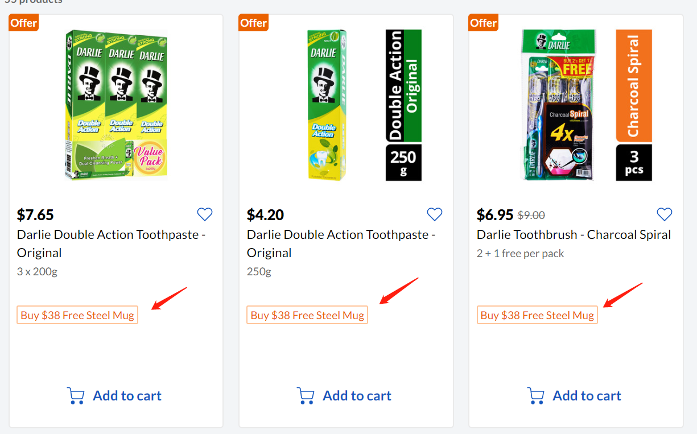The image size is (697, 434).
Task: Click the Offer badge on the 250g toothpaste
Action: pyautogui.click(x=253, y=23)
